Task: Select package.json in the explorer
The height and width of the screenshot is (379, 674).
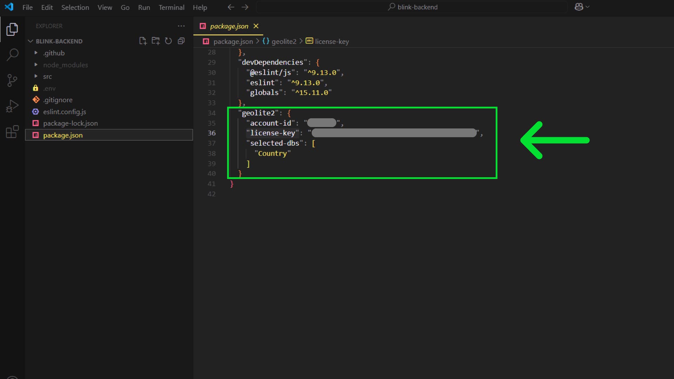Action: tap(109, 135)
